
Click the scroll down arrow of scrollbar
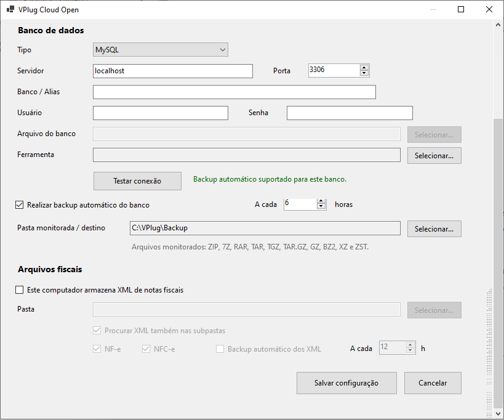[498, 414]
